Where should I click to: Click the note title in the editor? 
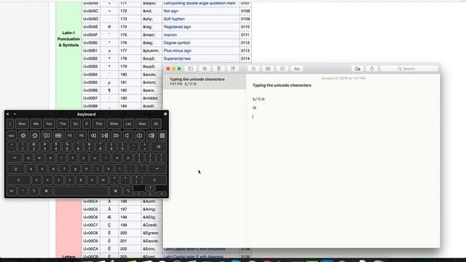click(x=282, y=85)
